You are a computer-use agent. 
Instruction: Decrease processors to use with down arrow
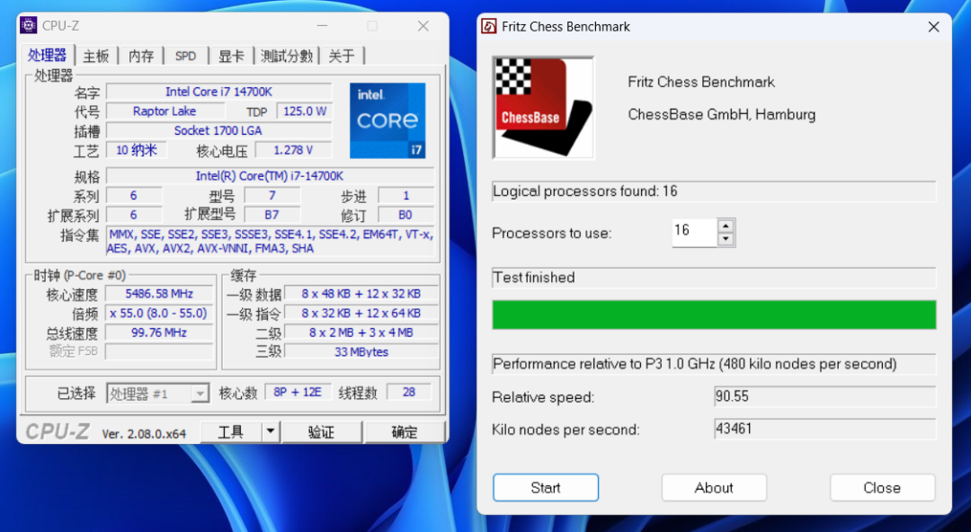tap(726, 240)
